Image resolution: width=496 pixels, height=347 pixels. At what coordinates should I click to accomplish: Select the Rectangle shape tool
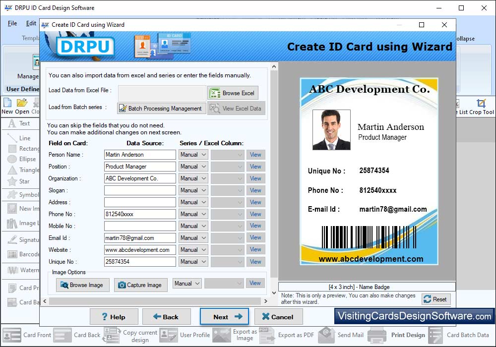pos(23,149)
